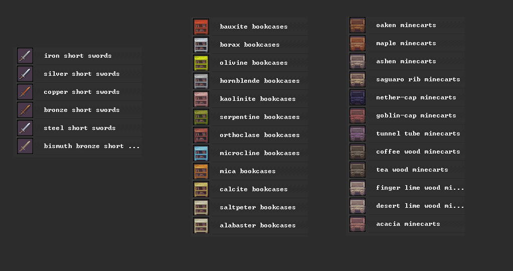Select the alabaster bookcase icon
513x271 pixels.
(x=201, y=225)
